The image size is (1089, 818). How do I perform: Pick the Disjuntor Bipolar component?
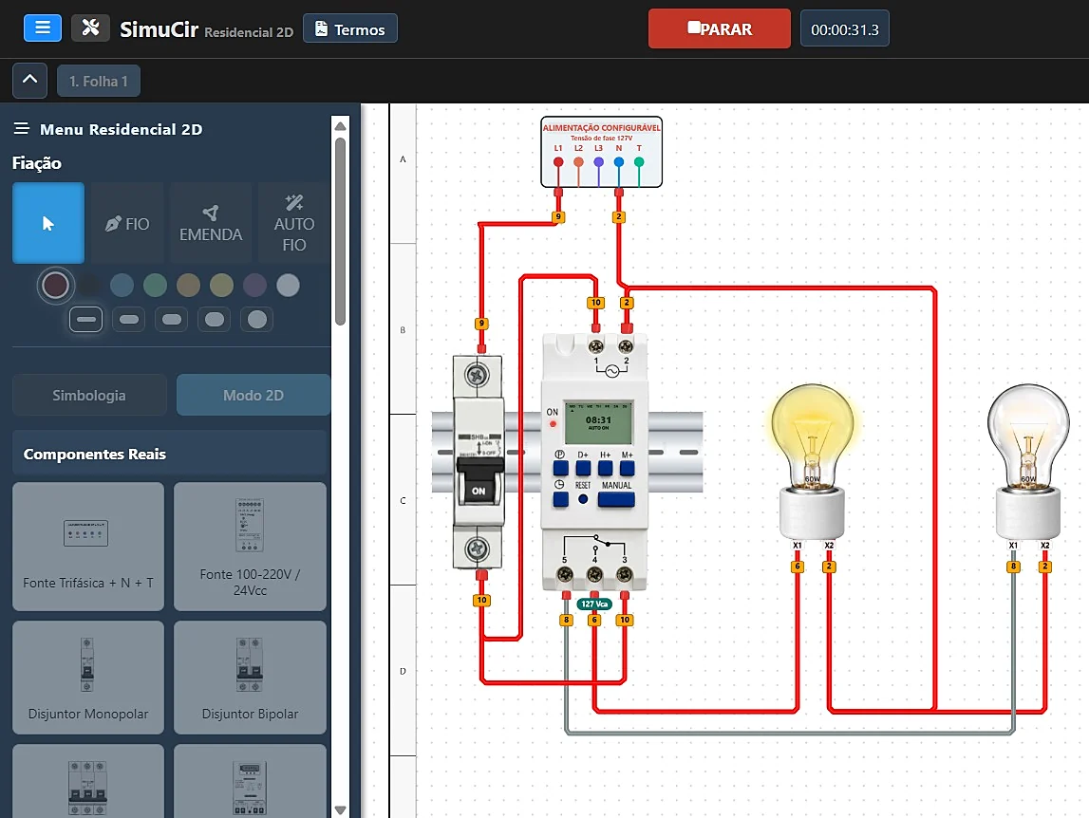click(x=250, y=677)
